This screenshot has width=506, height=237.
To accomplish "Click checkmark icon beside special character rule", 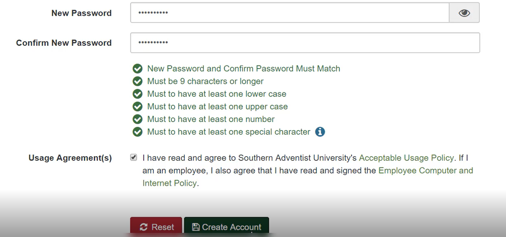I will pyautogui.click(x=138, y=132).
